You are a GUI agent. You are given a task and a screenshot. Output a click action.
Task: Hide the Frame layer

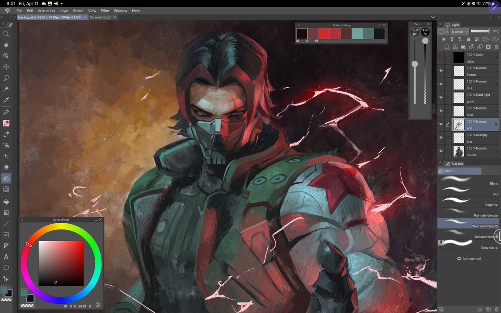click(x=440, y=71)
